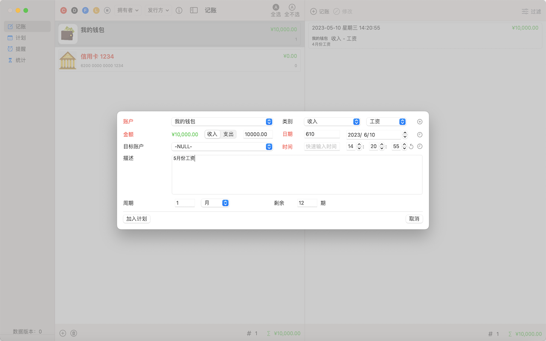
Task: Open the 工资 subcategory dropdown
Action: [x=386, y=121]
